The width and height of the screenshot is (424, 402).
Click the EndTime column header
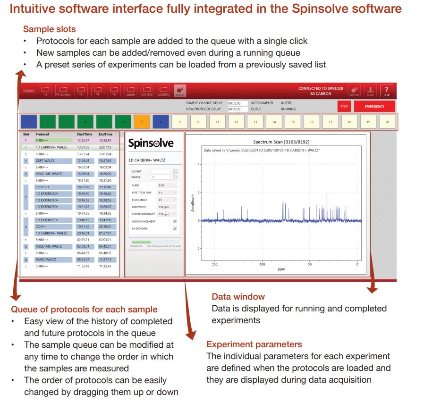pyautogui.click(x=105, y=134)
